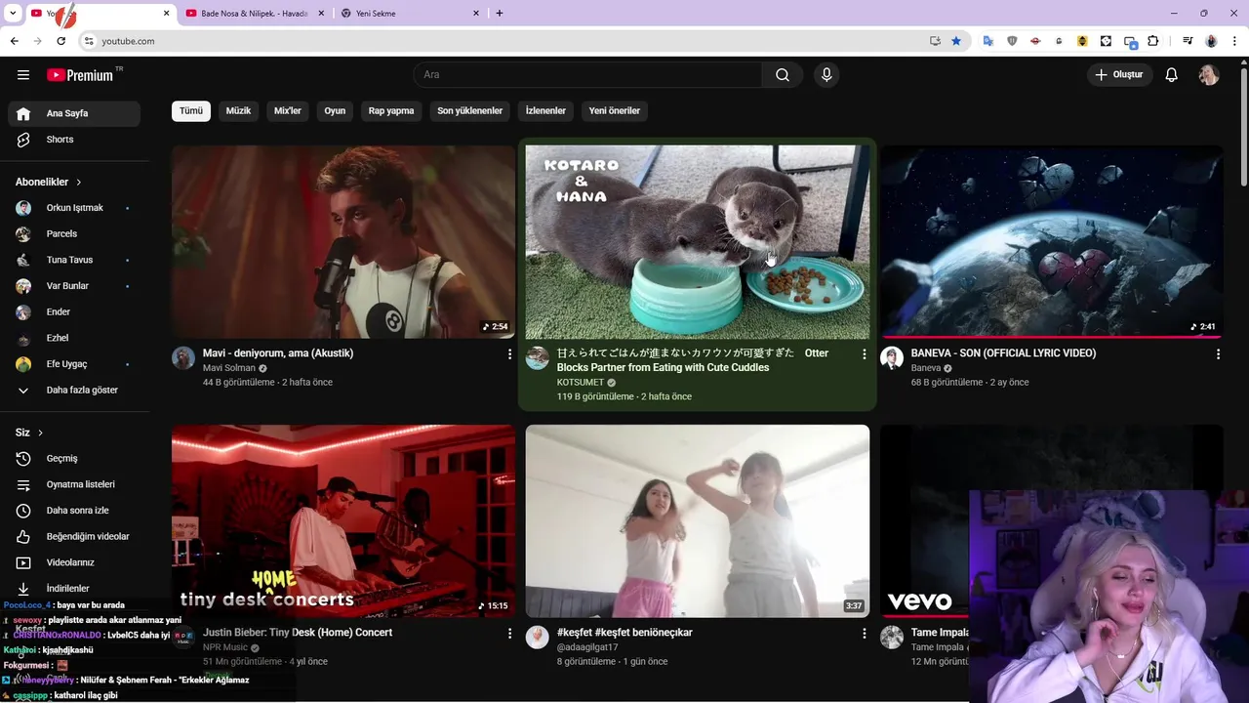The height and width of the screenshot is (703, 1249).
Task: Click the bookmark star in address bar
Action: tap(956, 41)
